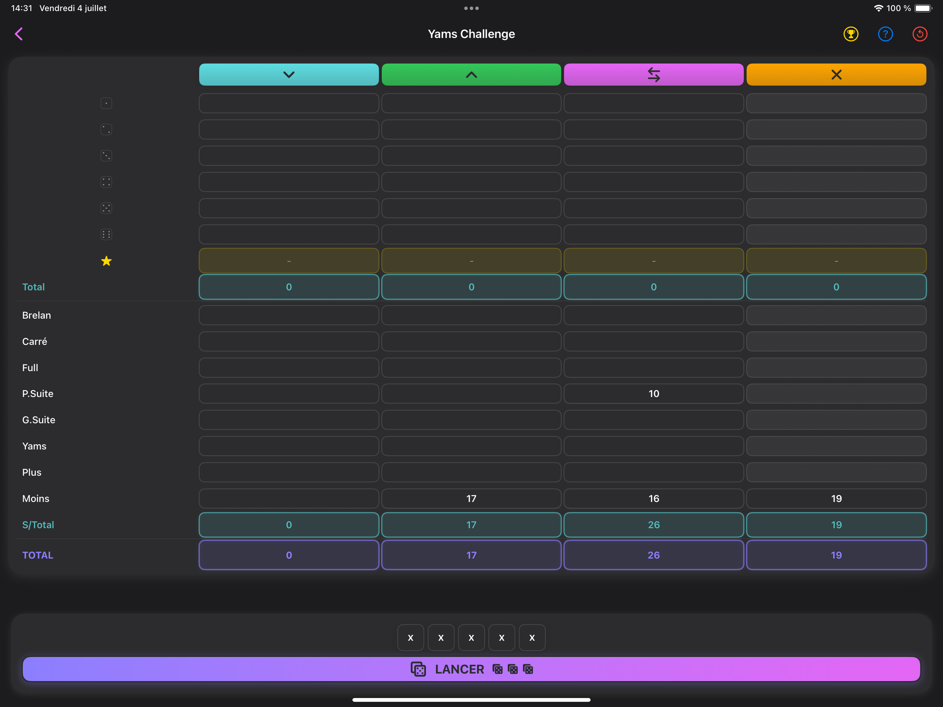Select Brelan cell in cyan column

coord(289,315)
